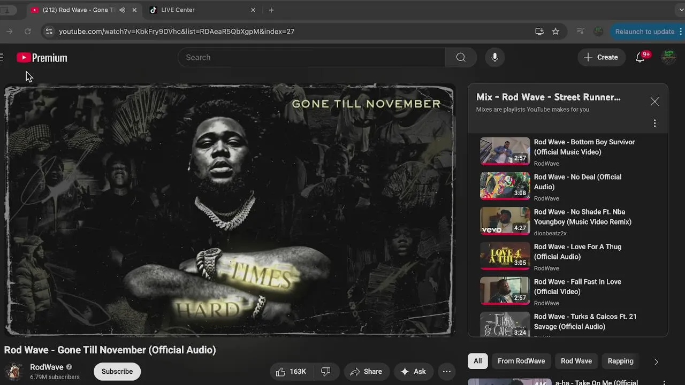Go forward in browser history

(x=9, y=32)
